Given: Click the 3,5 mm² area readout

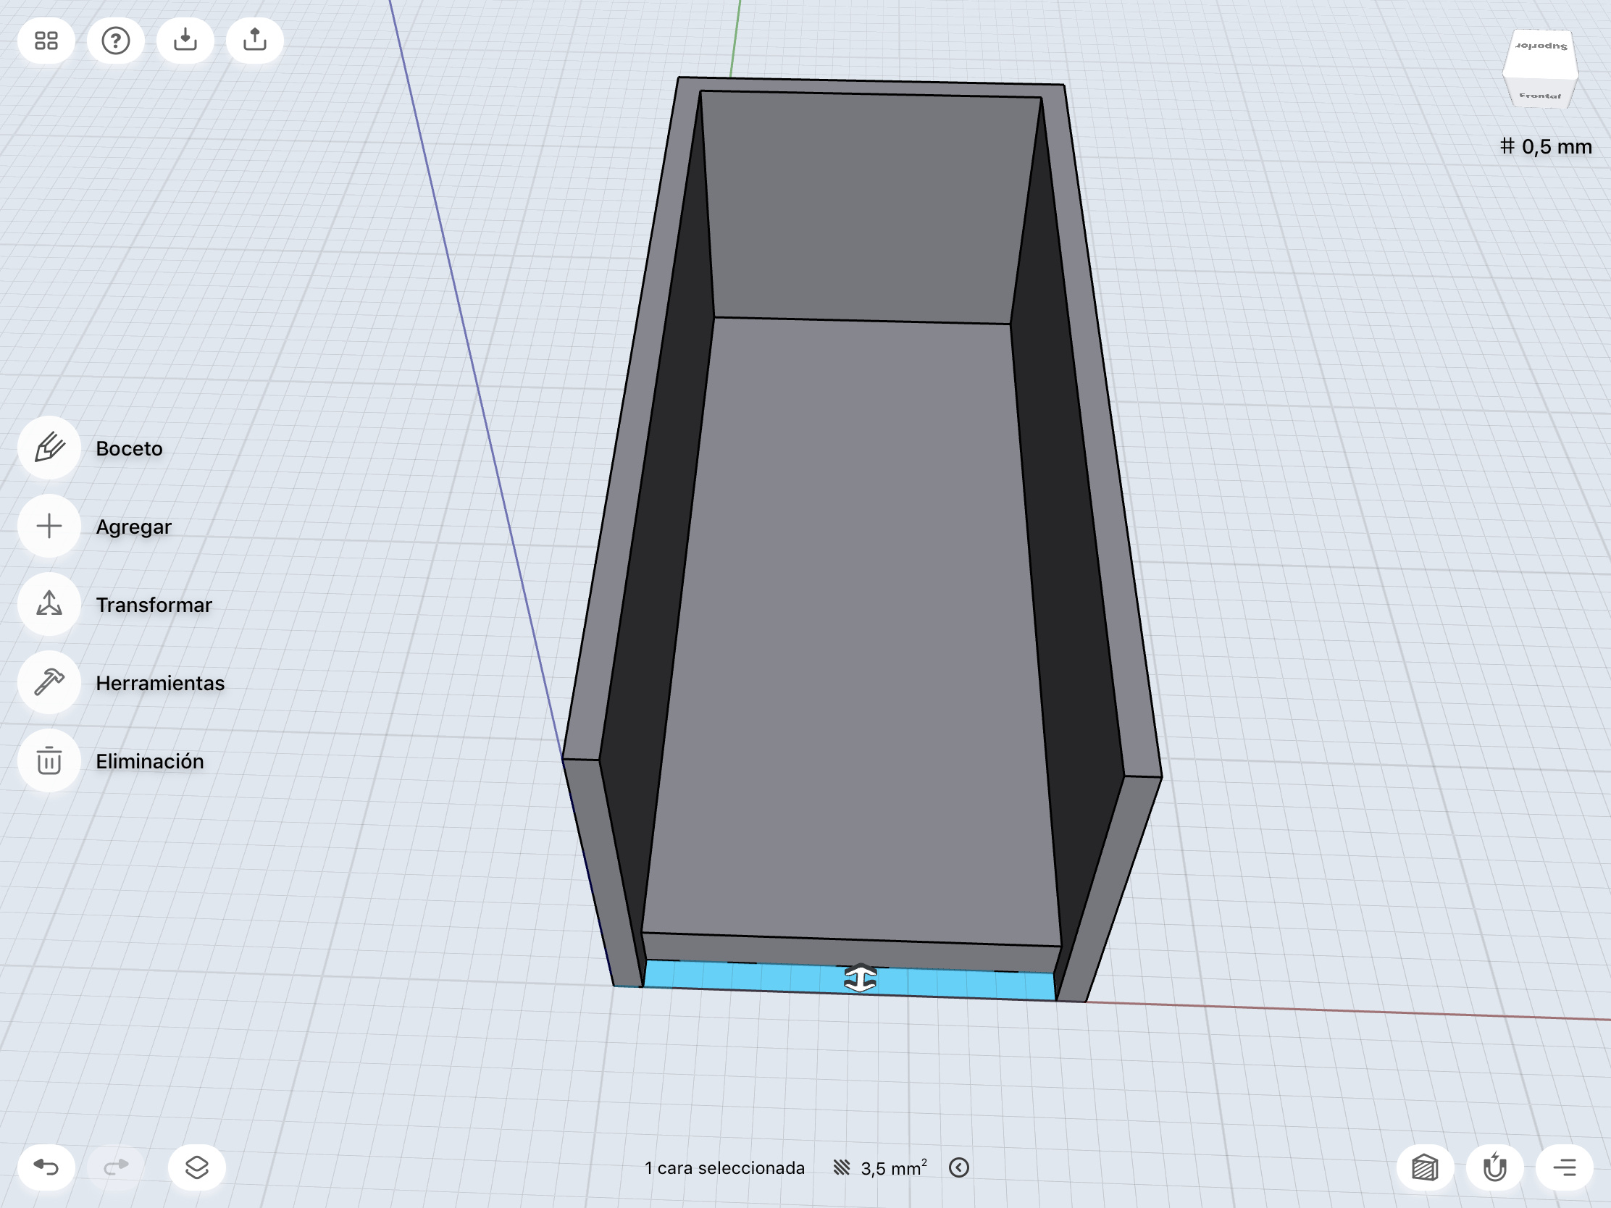Looking at the screenshot, I should click(892, 1168).
